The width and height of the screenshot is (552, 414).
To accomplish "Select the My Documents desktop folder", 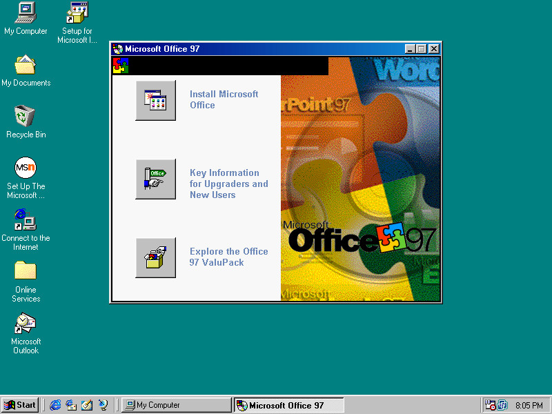I will [x=26, y=70].
